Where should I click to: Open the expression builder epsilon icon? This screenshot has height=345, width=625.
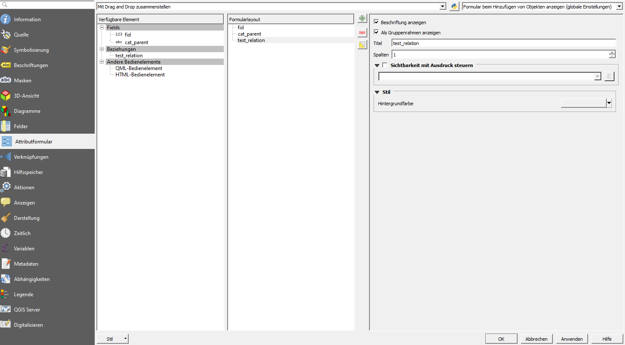click(609, 76)
